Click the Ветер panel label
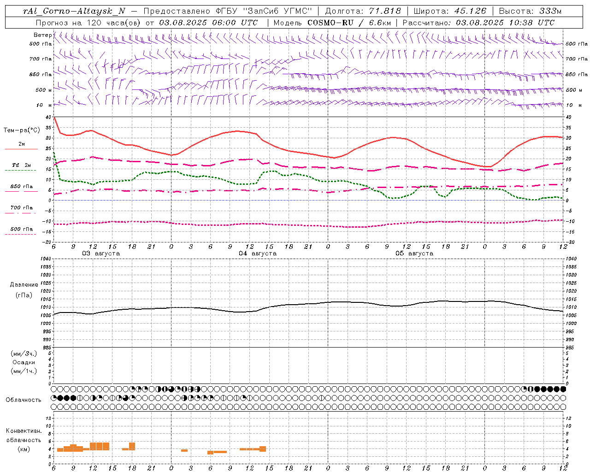The width and height of the screenshot is (590, 472). click(x=42, y=35)
